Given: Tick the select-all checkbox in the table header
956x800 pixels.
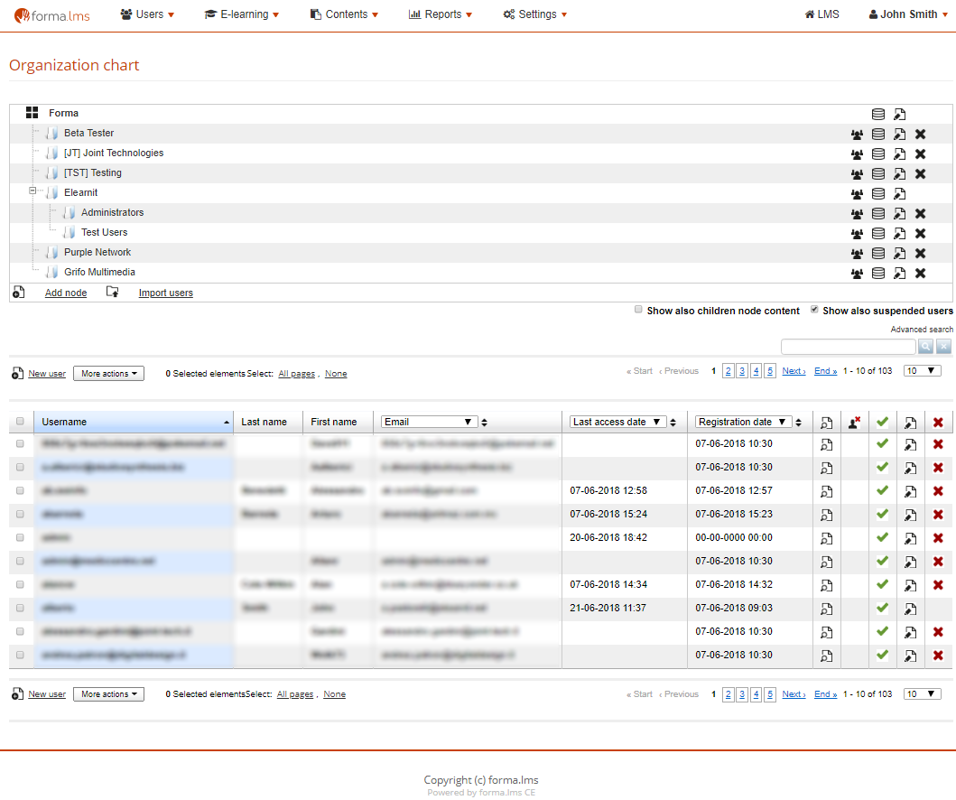Looking at the screenshot, I should click(20, 422).
